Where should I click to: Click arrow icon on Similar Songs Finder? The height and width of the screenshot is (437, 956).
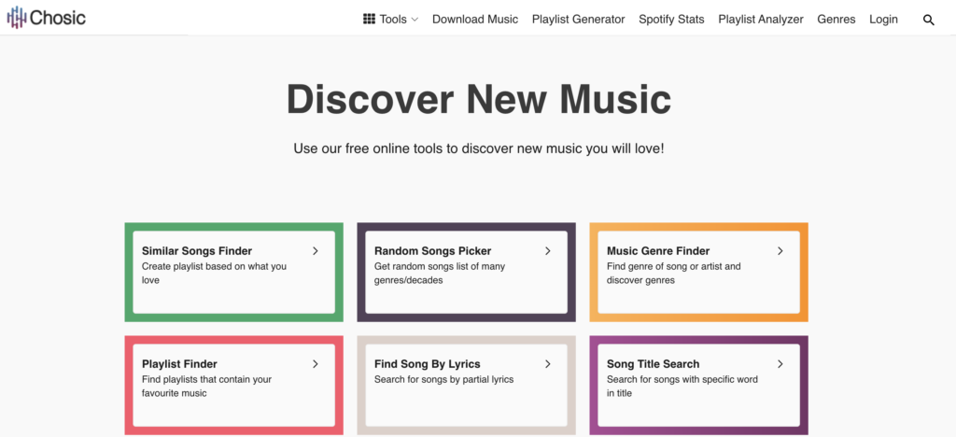[x=316, y=250]
